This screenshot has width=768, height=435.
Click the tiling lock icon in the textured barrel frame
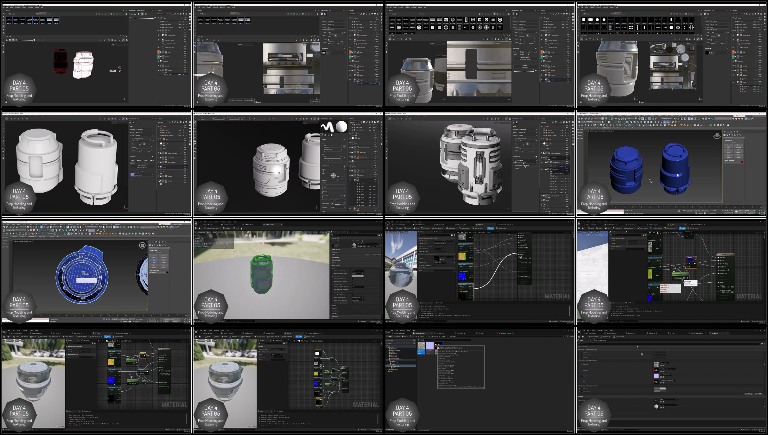527,144
